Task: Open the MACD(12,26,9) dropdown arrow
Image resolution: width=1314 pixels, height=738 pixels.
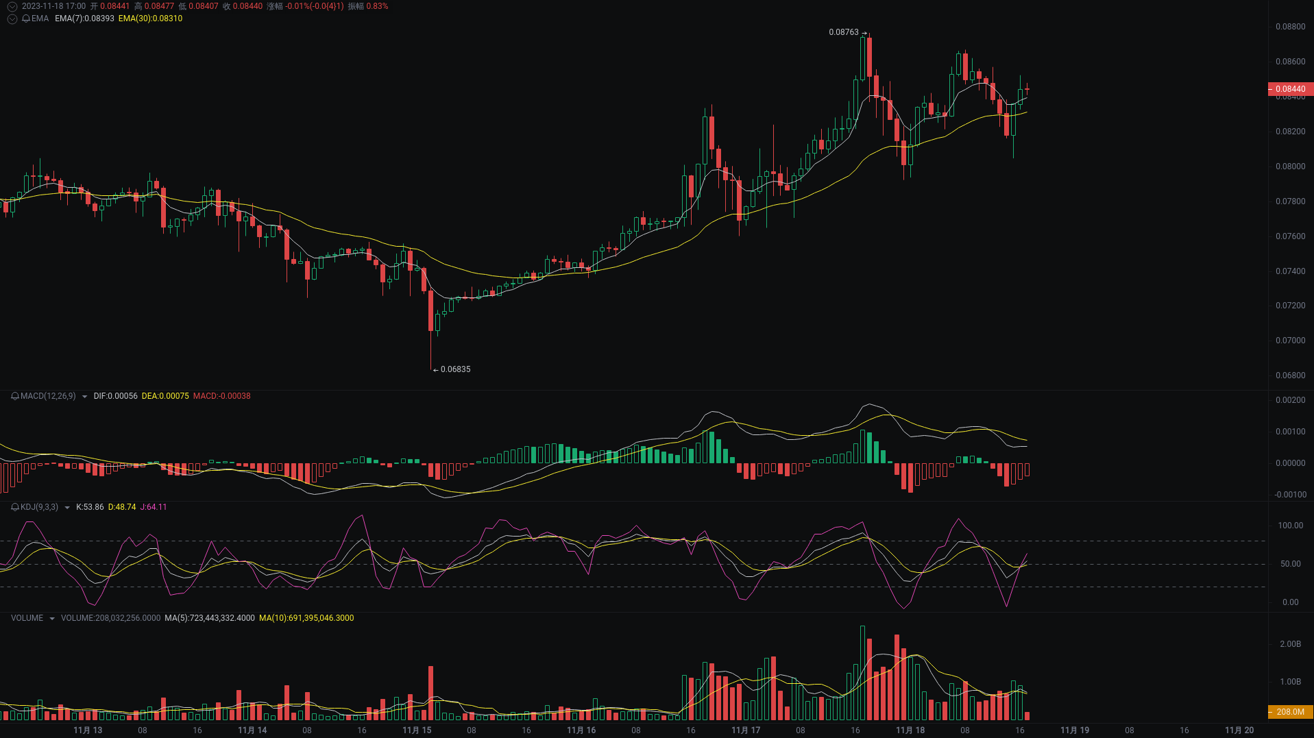Action: 84,397
